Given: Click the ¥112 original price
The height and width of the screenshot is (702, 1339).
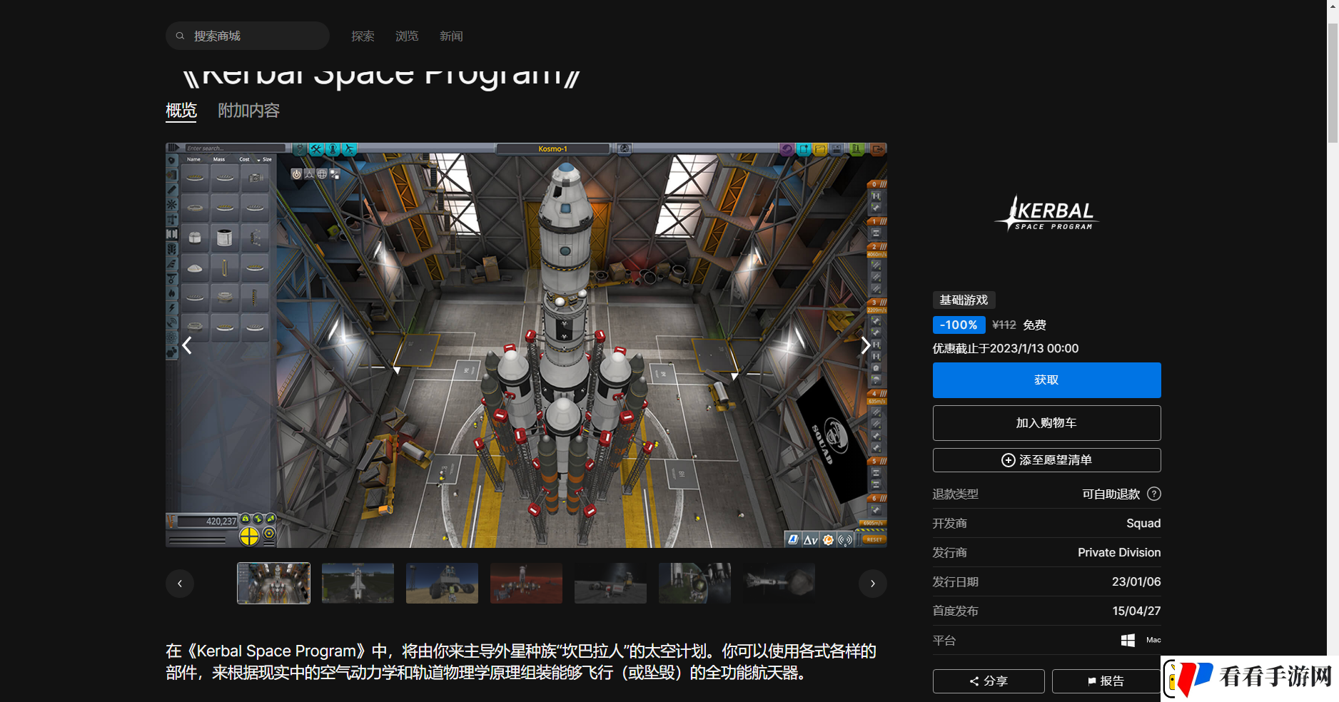Looking at the screenshot, I should click(1004, 325).
